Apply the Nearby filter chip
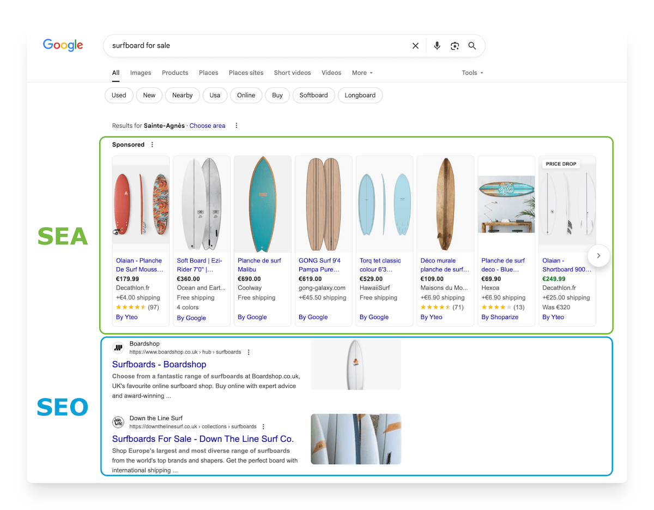This screenshot has width=654, height=510. click(x=183, y=95)
